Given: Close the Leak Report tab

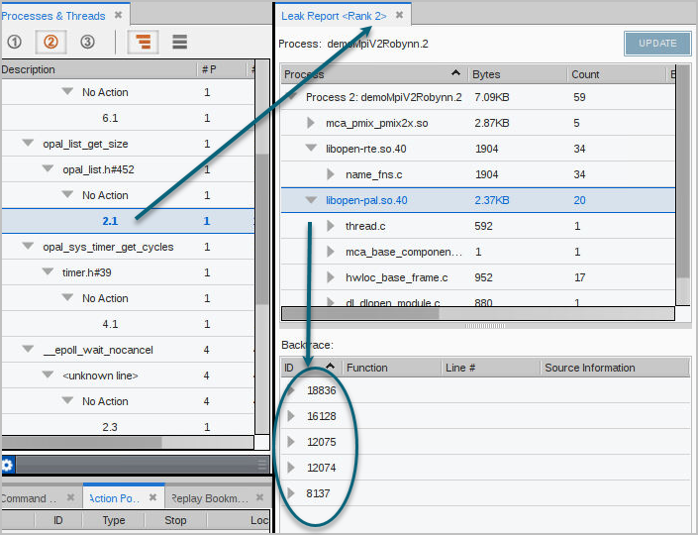Looking at the screenshot, I should click(399, 16).
